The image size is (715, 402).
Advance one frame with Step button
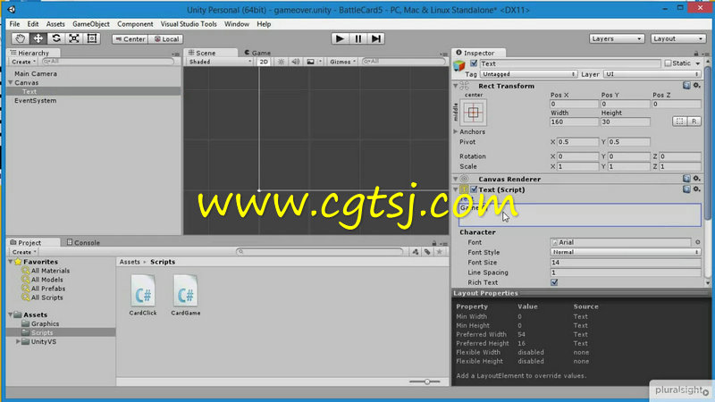pos(375,38)
